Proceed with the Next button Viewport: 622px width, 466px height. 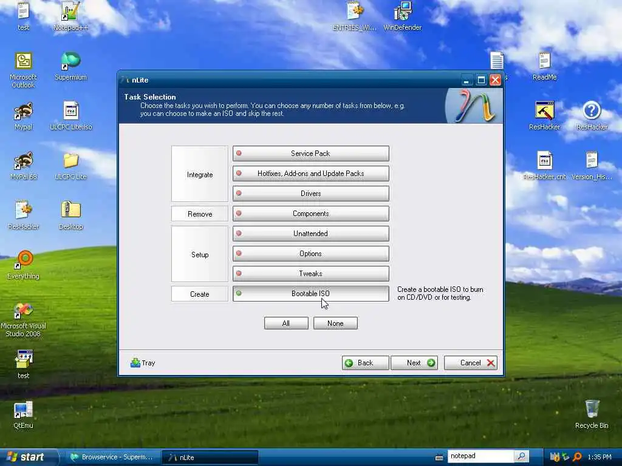click(414, 363)
